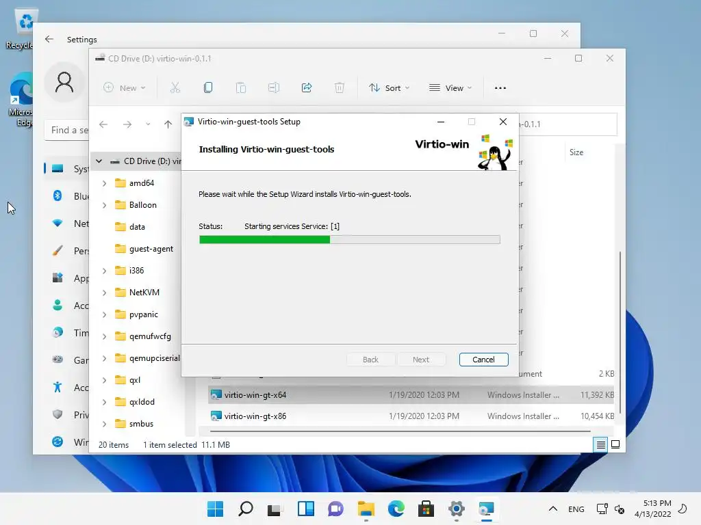Image resolution: width=701 pixels, height=525 pixels.
Task: Click the Settings Find a setting box
Action: point(67,130)
